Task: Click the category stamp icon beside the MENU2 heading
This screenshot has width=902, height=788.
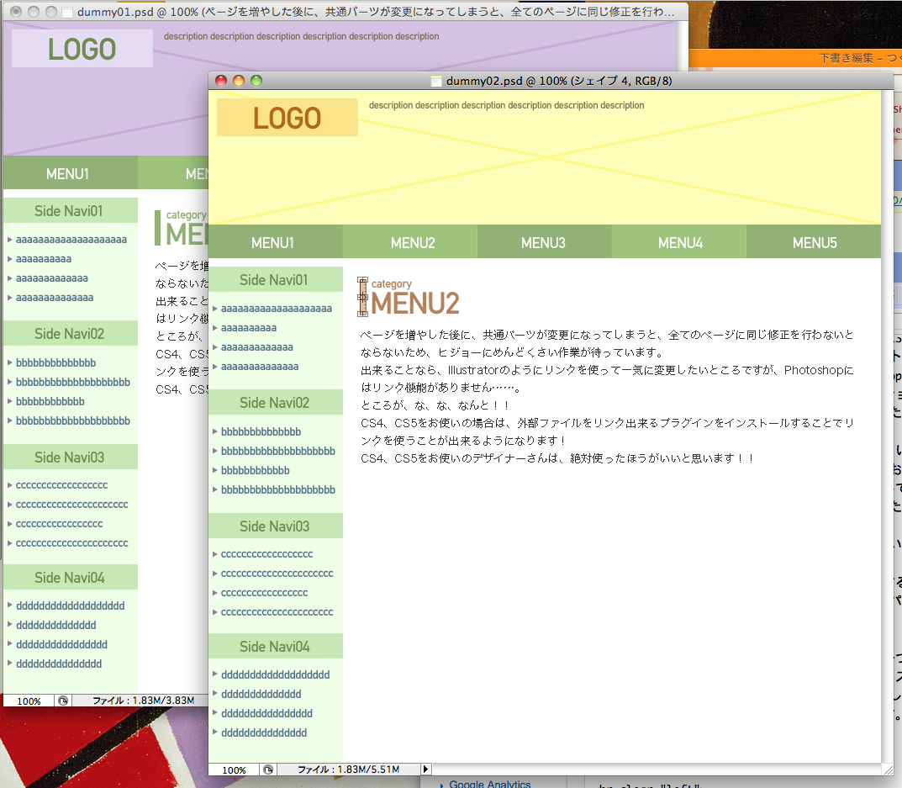Action: point(361,298)
